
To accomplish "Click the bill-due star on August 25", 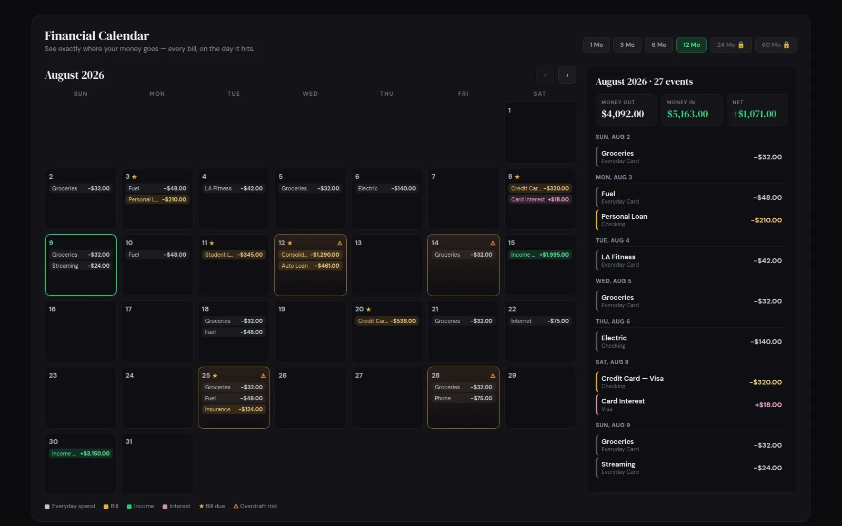I will pyautogui.click(x=215, y=376).
